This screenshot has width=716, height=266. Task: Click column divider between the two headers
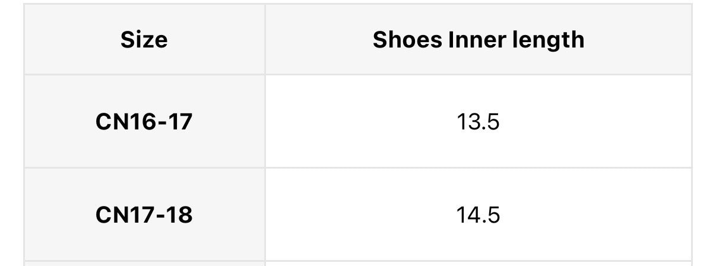coord(265,40)
